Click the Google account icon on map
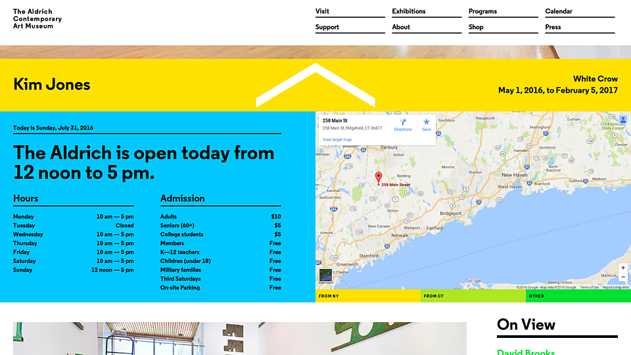The image size is (631, 355). tap(622, 120)
